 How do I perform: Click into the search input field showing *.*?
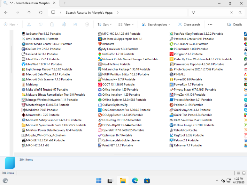point(210,12)
